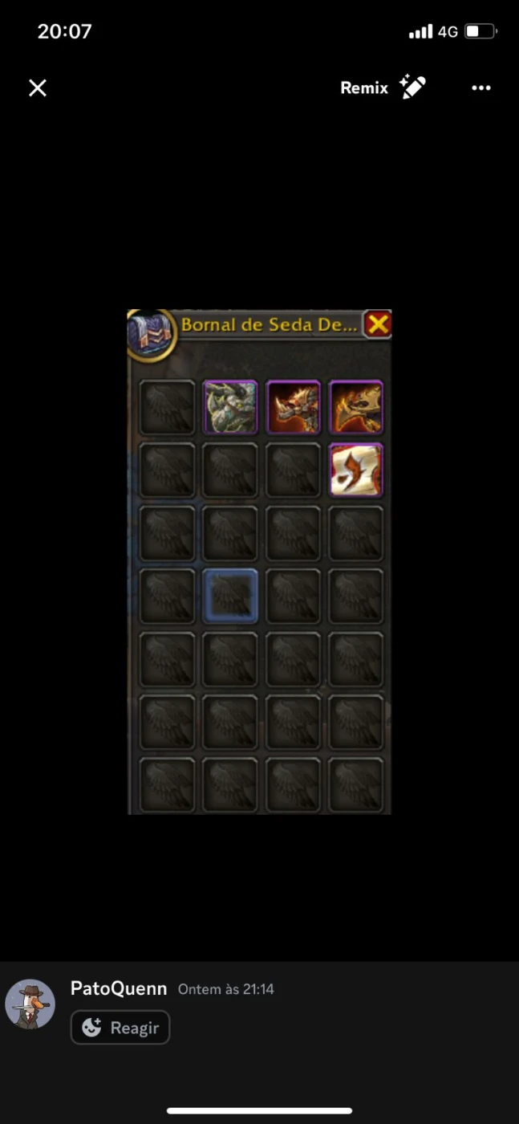Open the Remix editor
Viewport: 519px width, 1124px height.
383,88
